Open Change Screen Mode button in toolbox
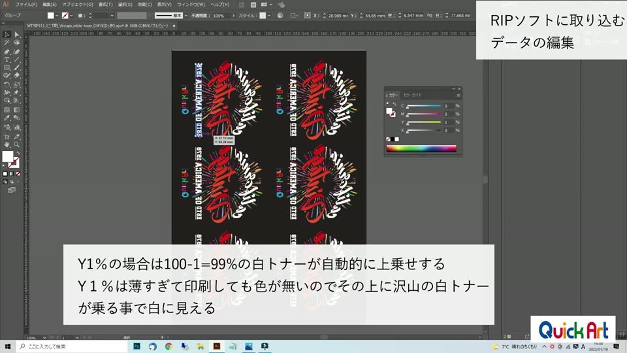This screenshot has width=627, height=353. (12, 190)
